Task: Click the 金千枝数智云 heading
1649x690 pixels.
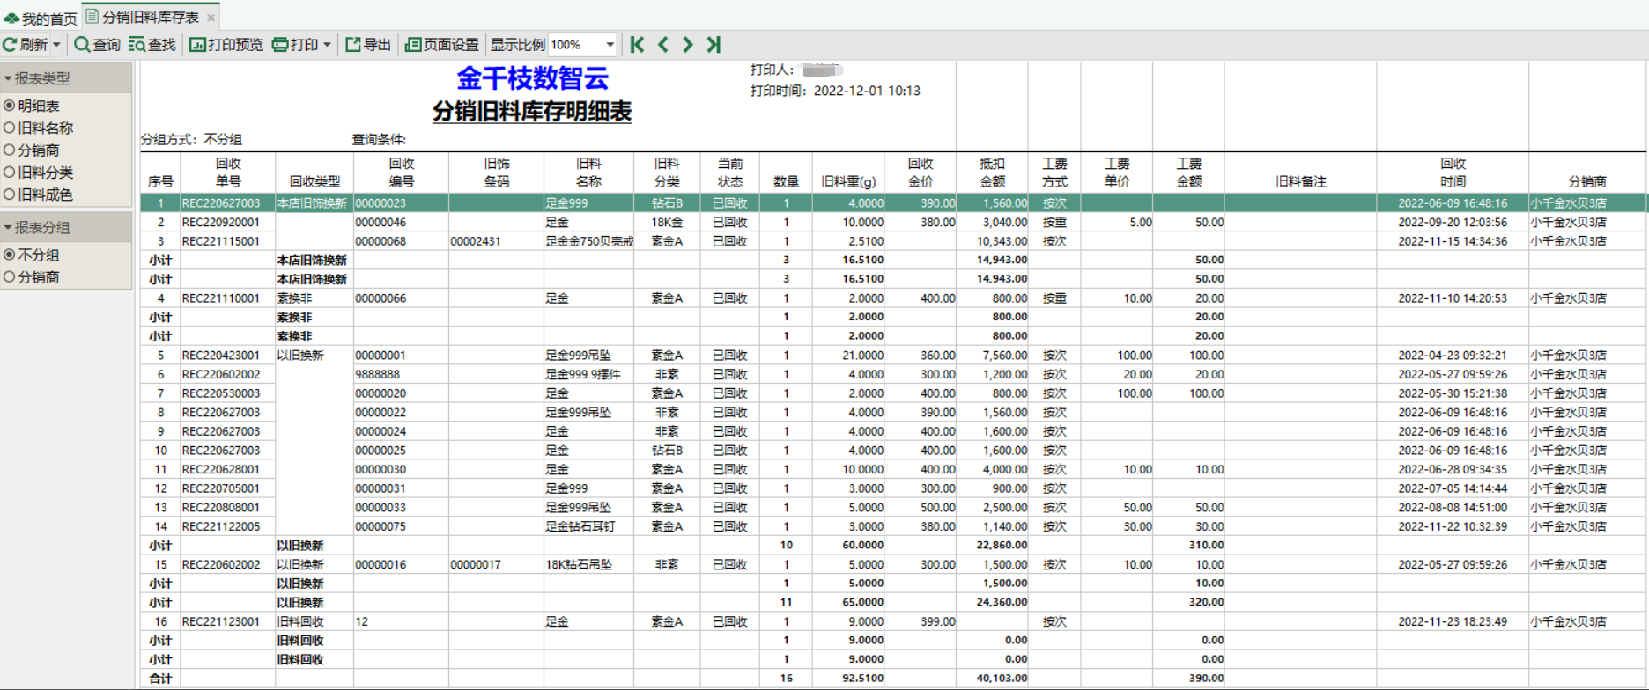Action: click(x=532, y=78)
